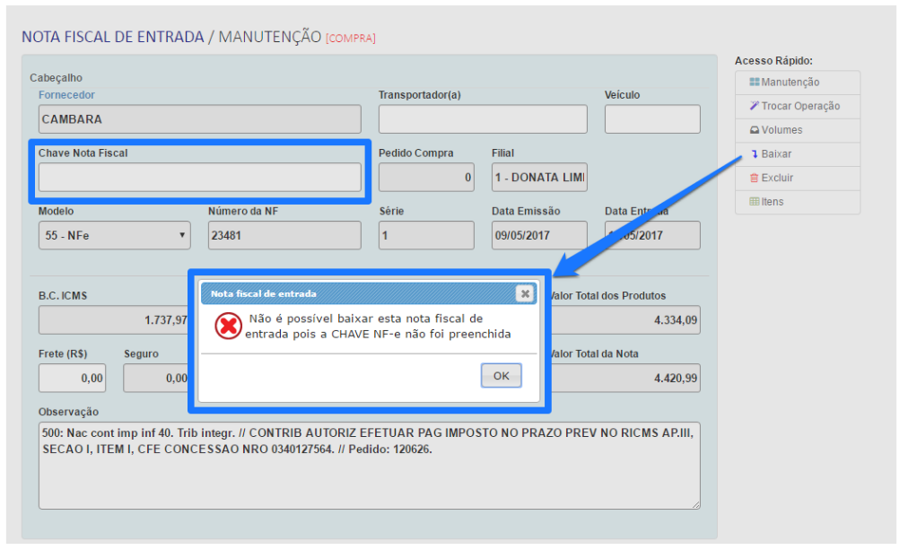
Task: Close the Nota fiscal de entrada dialog
Action: click(x=524, y=293)
